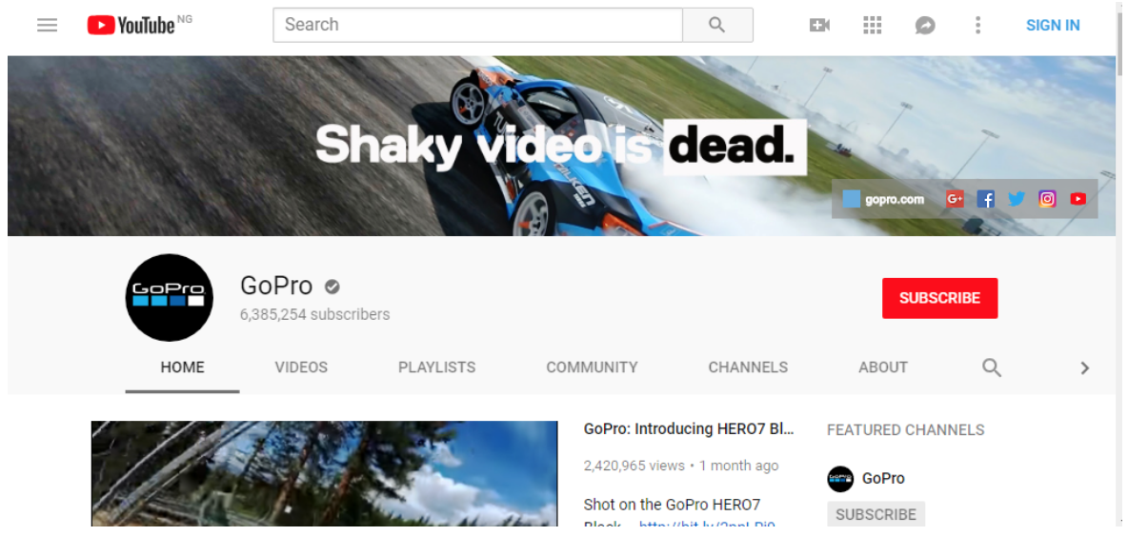Click Sign In link
This screenshot has height=556, width=1128.
tap(1052, 26)
